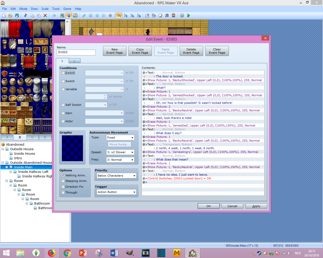Tick the first Switch condition checkbox
This screenshot has height=258, width=323.
point(63,73)
